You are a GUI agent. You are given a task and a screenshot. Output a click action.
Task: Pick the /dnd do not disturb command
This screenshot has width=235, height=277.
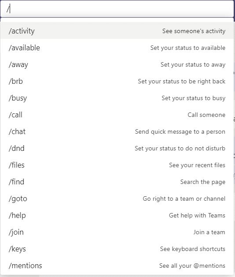pyautogui.click(x=117, y=148)
